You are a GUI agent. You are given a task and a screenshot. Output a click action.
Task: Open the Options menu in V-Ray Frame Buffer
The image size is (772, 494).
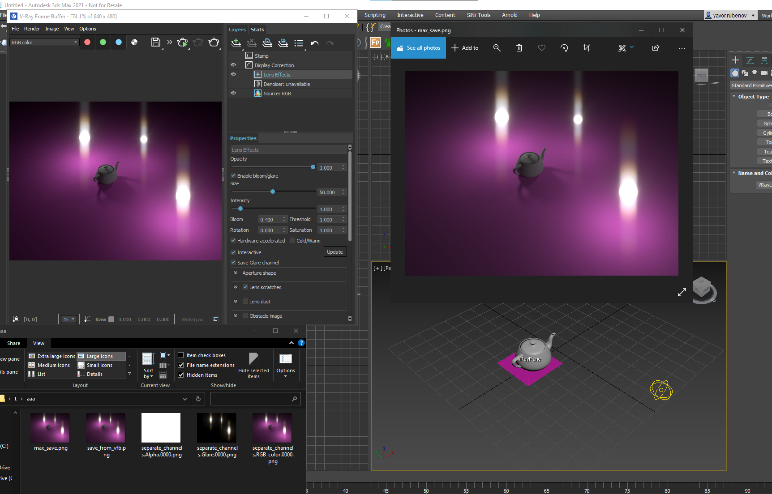click(x=88, y=29)
